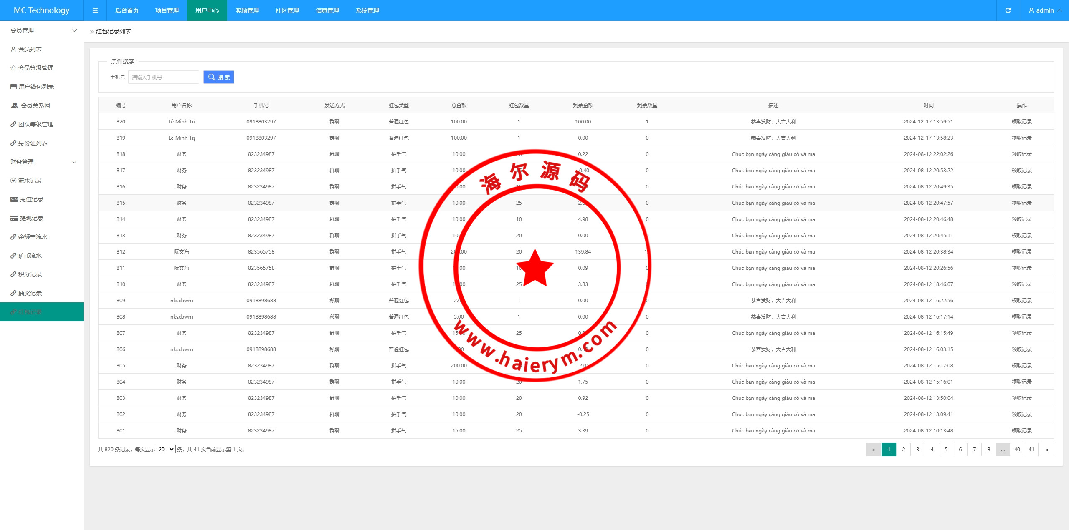The height and width of the screenshot is (530, 1069).
Task: Open the admin user menu
Action: point(1045,10)
